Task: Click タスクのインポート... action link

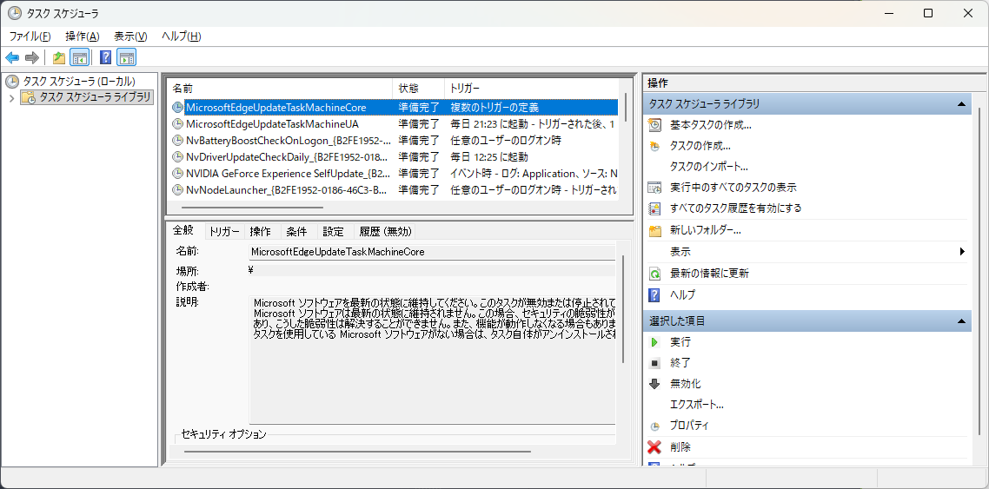Action: pos(709,167)
